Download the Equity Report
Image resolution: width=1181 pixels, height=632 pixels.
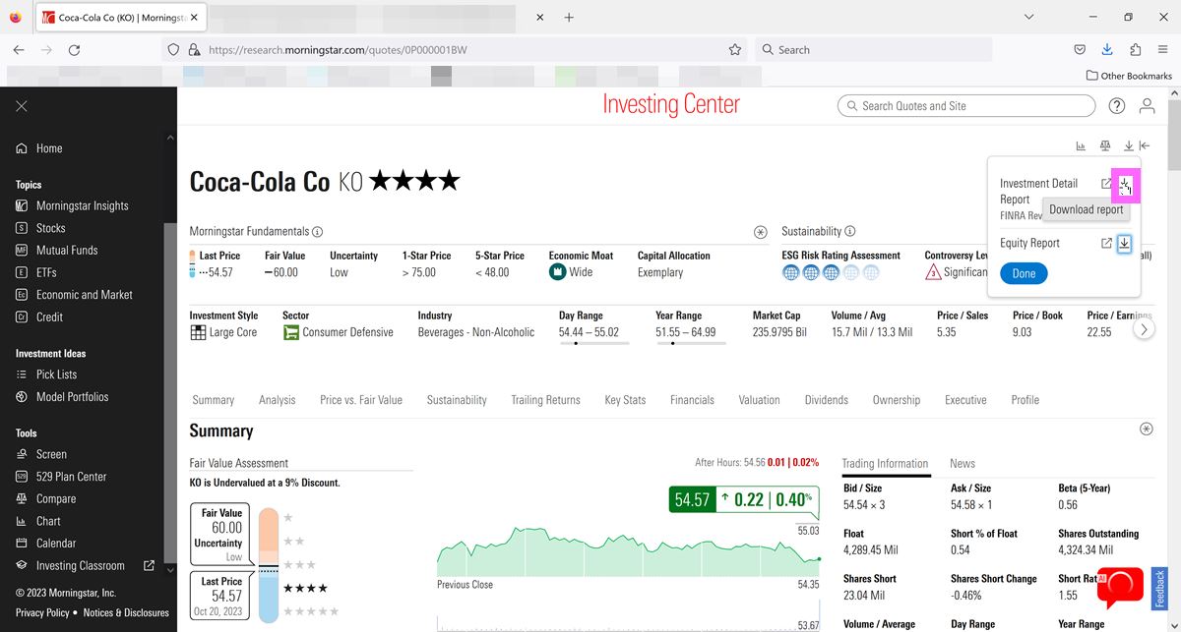pyautogui.click(x=1125, y=244)
